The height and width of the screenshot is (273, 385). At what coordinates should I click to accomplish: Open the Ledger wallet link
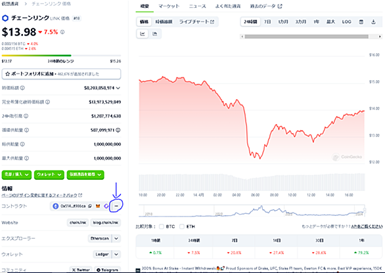[102, 255]
